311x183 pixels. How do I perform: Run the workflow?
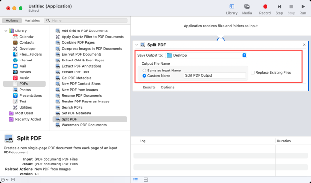(303, 9)
